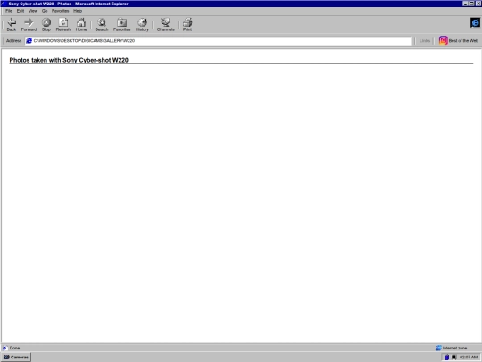Viewport: 482px width, 362px height.
Task: Click the Best of the Web link
Action: (463, 40)
